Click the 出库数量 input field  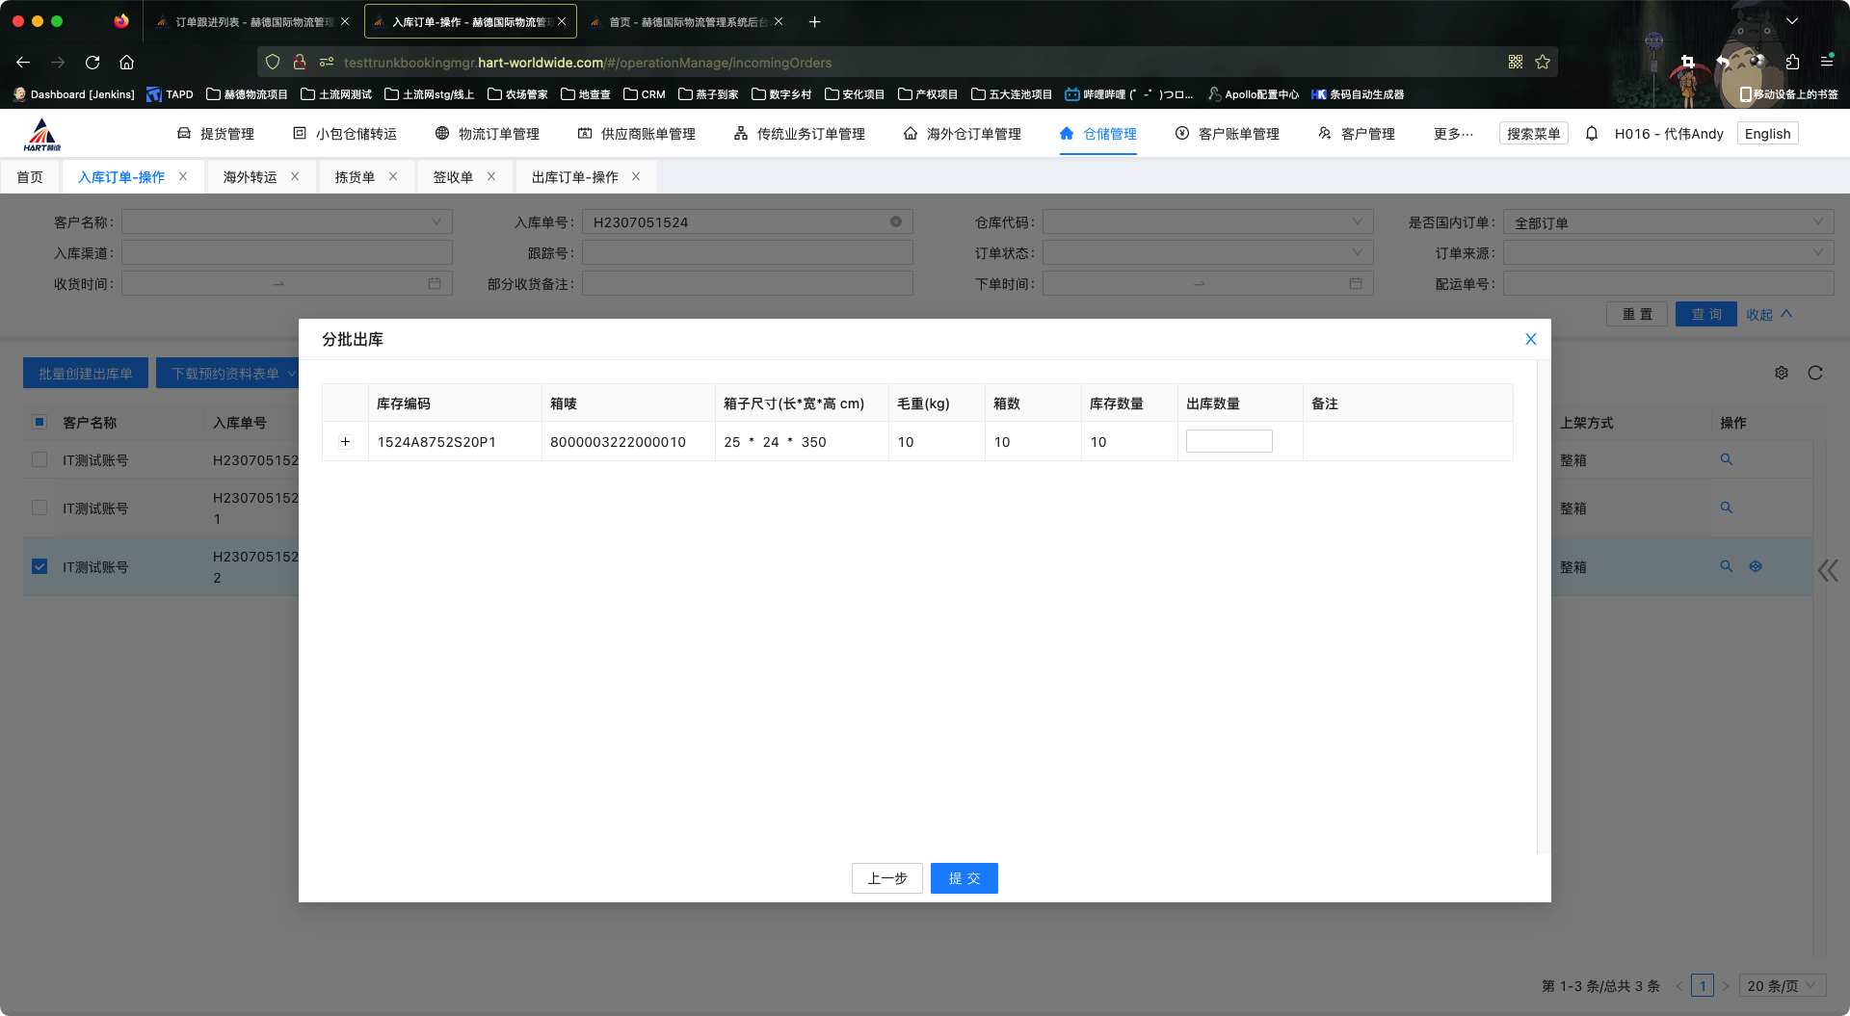(x=1229, y=441)
